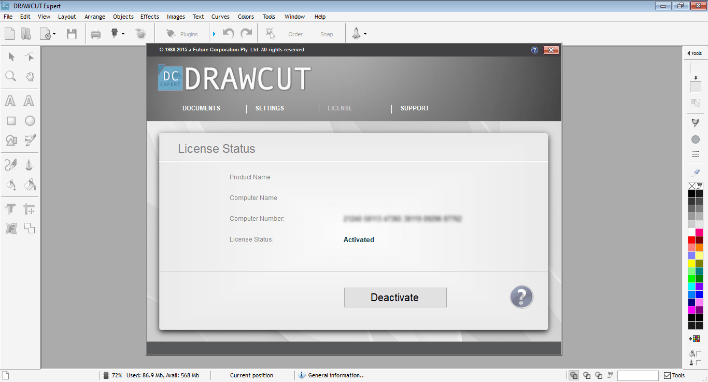Expand the rocket icon dropdown
The height and width of the screenshot is (382, 708).
tap(365, 34)
